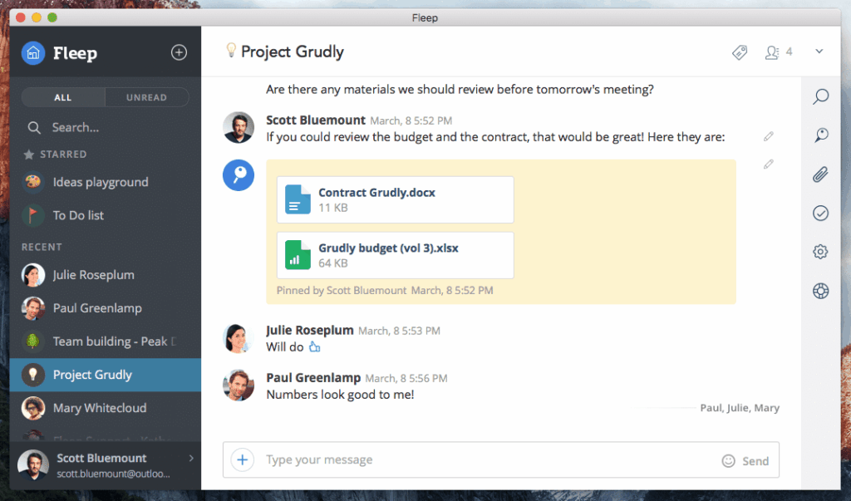Screen dimensions: 851x501
Task: Click the Project Grudly conversation title
Action: click(293, 52)
